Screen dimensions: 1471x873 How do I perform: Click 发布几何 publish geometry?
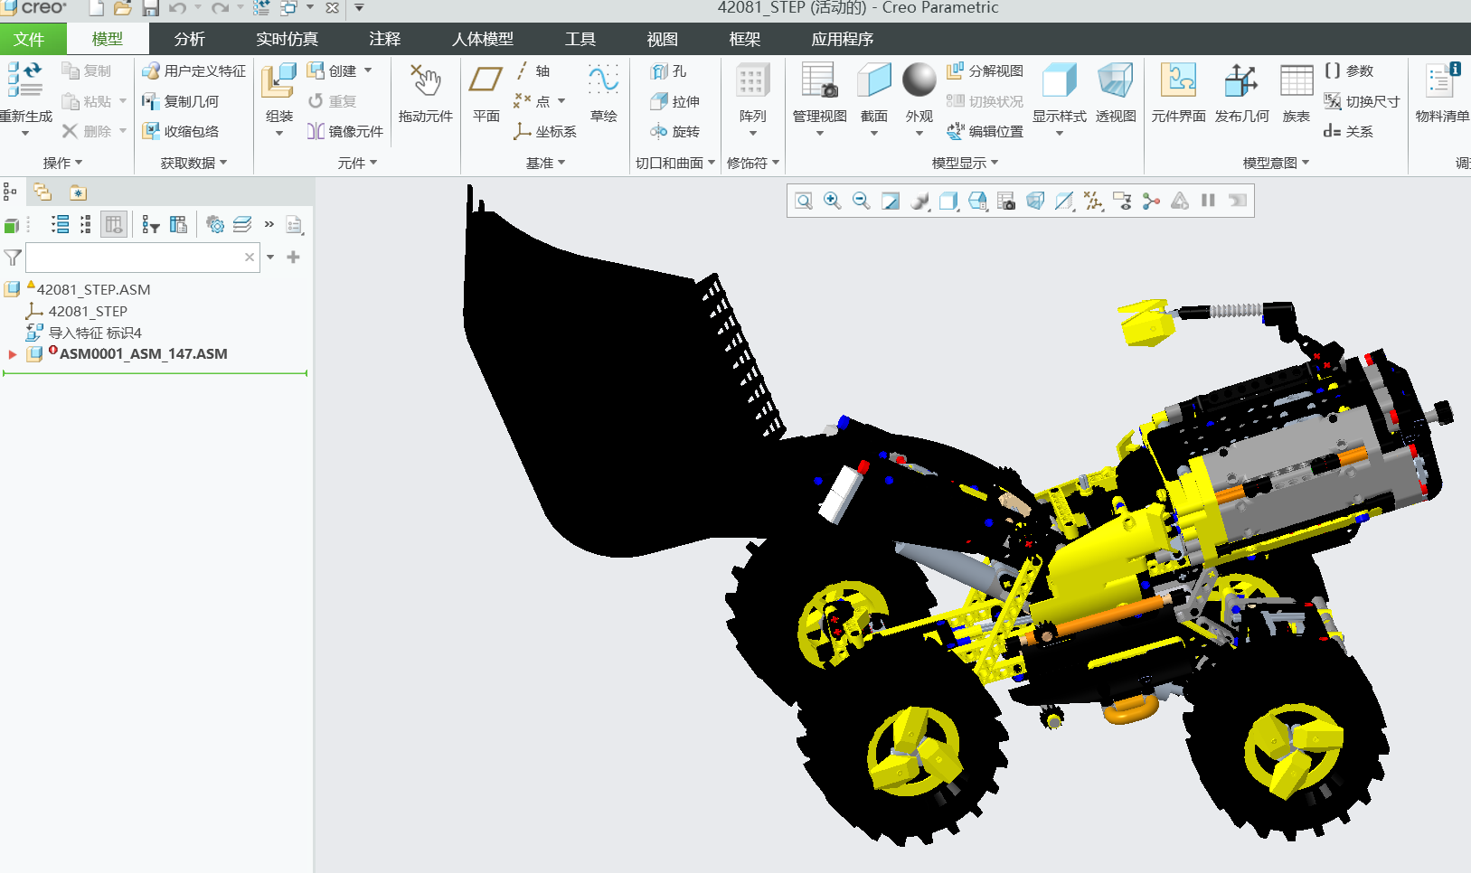click(x=1241, y=92)
